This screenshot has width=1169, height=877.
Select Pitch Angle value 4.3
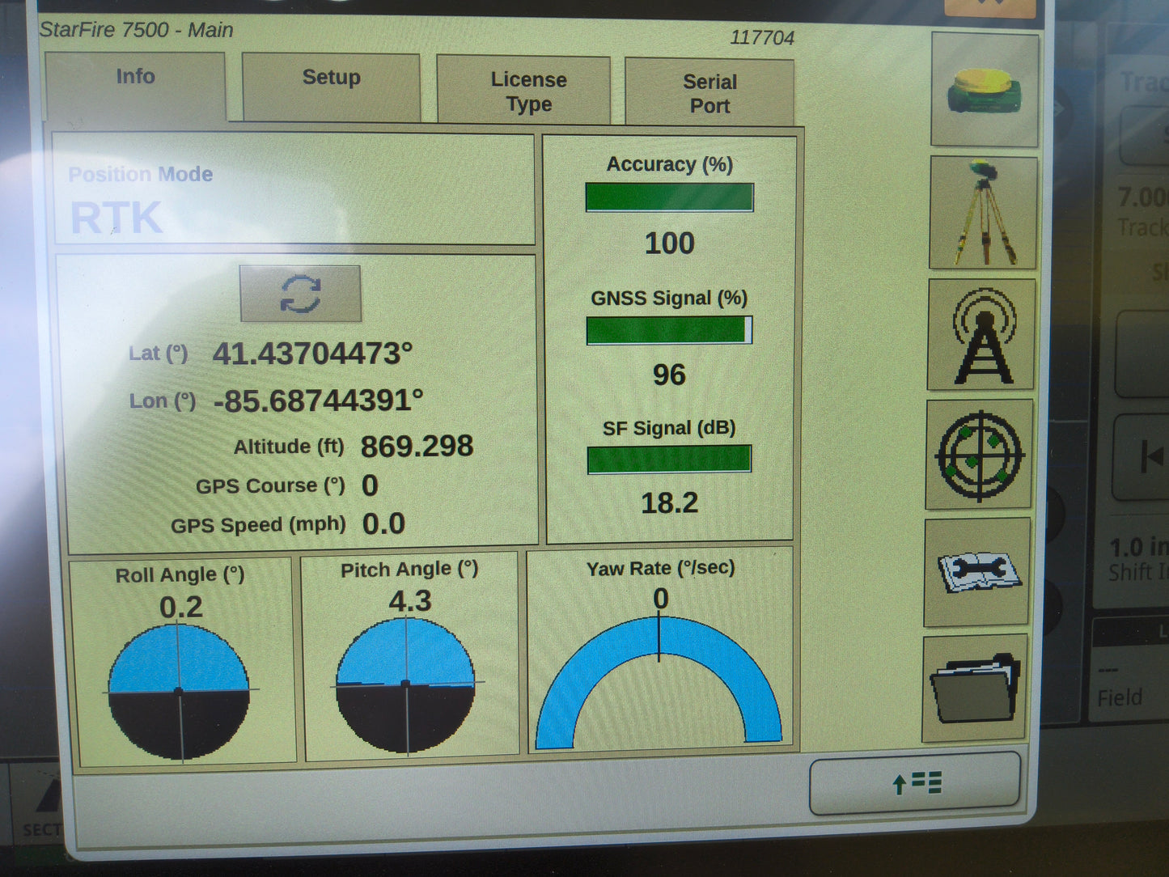410,601
